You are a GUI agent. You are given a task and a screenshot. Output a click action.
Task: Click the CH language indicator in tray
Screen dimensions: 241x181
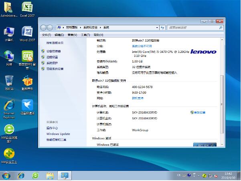[178, 175]
